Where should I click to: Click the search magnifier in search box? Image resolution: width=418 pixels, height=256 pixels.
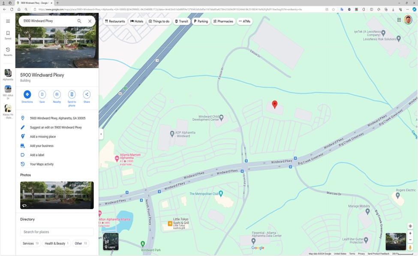pyautogui.click(x=79, y=21)
